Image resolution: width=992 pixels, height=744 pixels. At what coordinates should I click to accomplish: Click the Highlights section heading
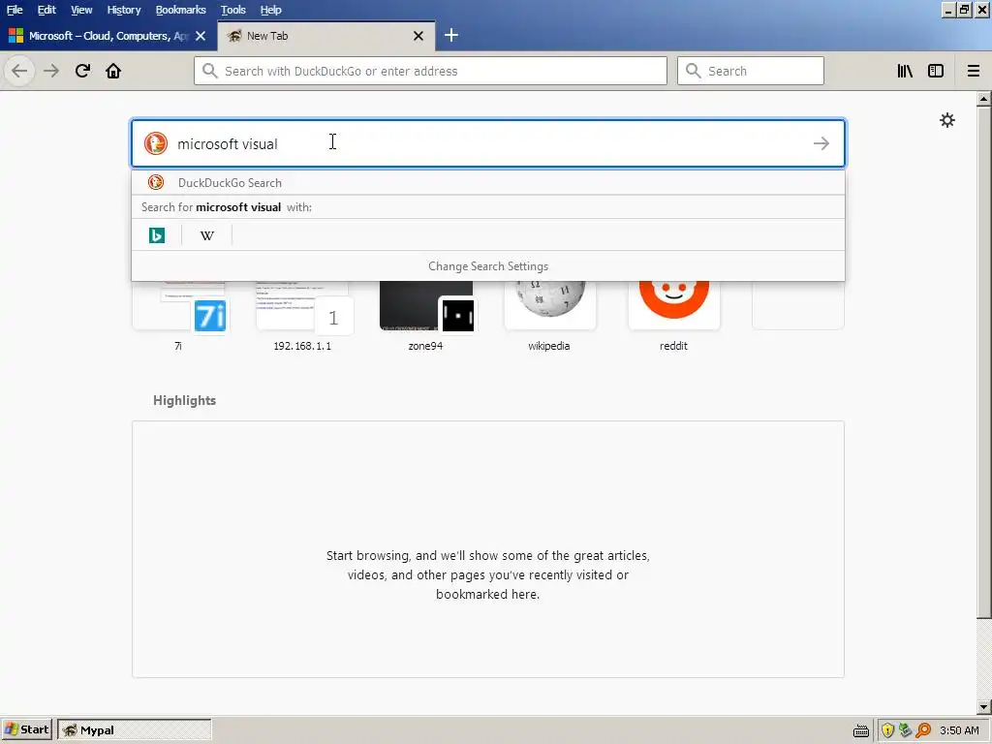[184, 400]
